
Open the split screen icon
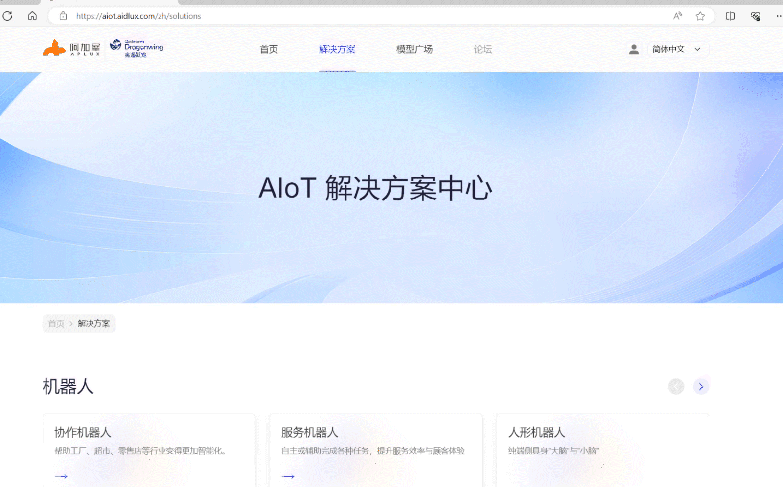730,16
